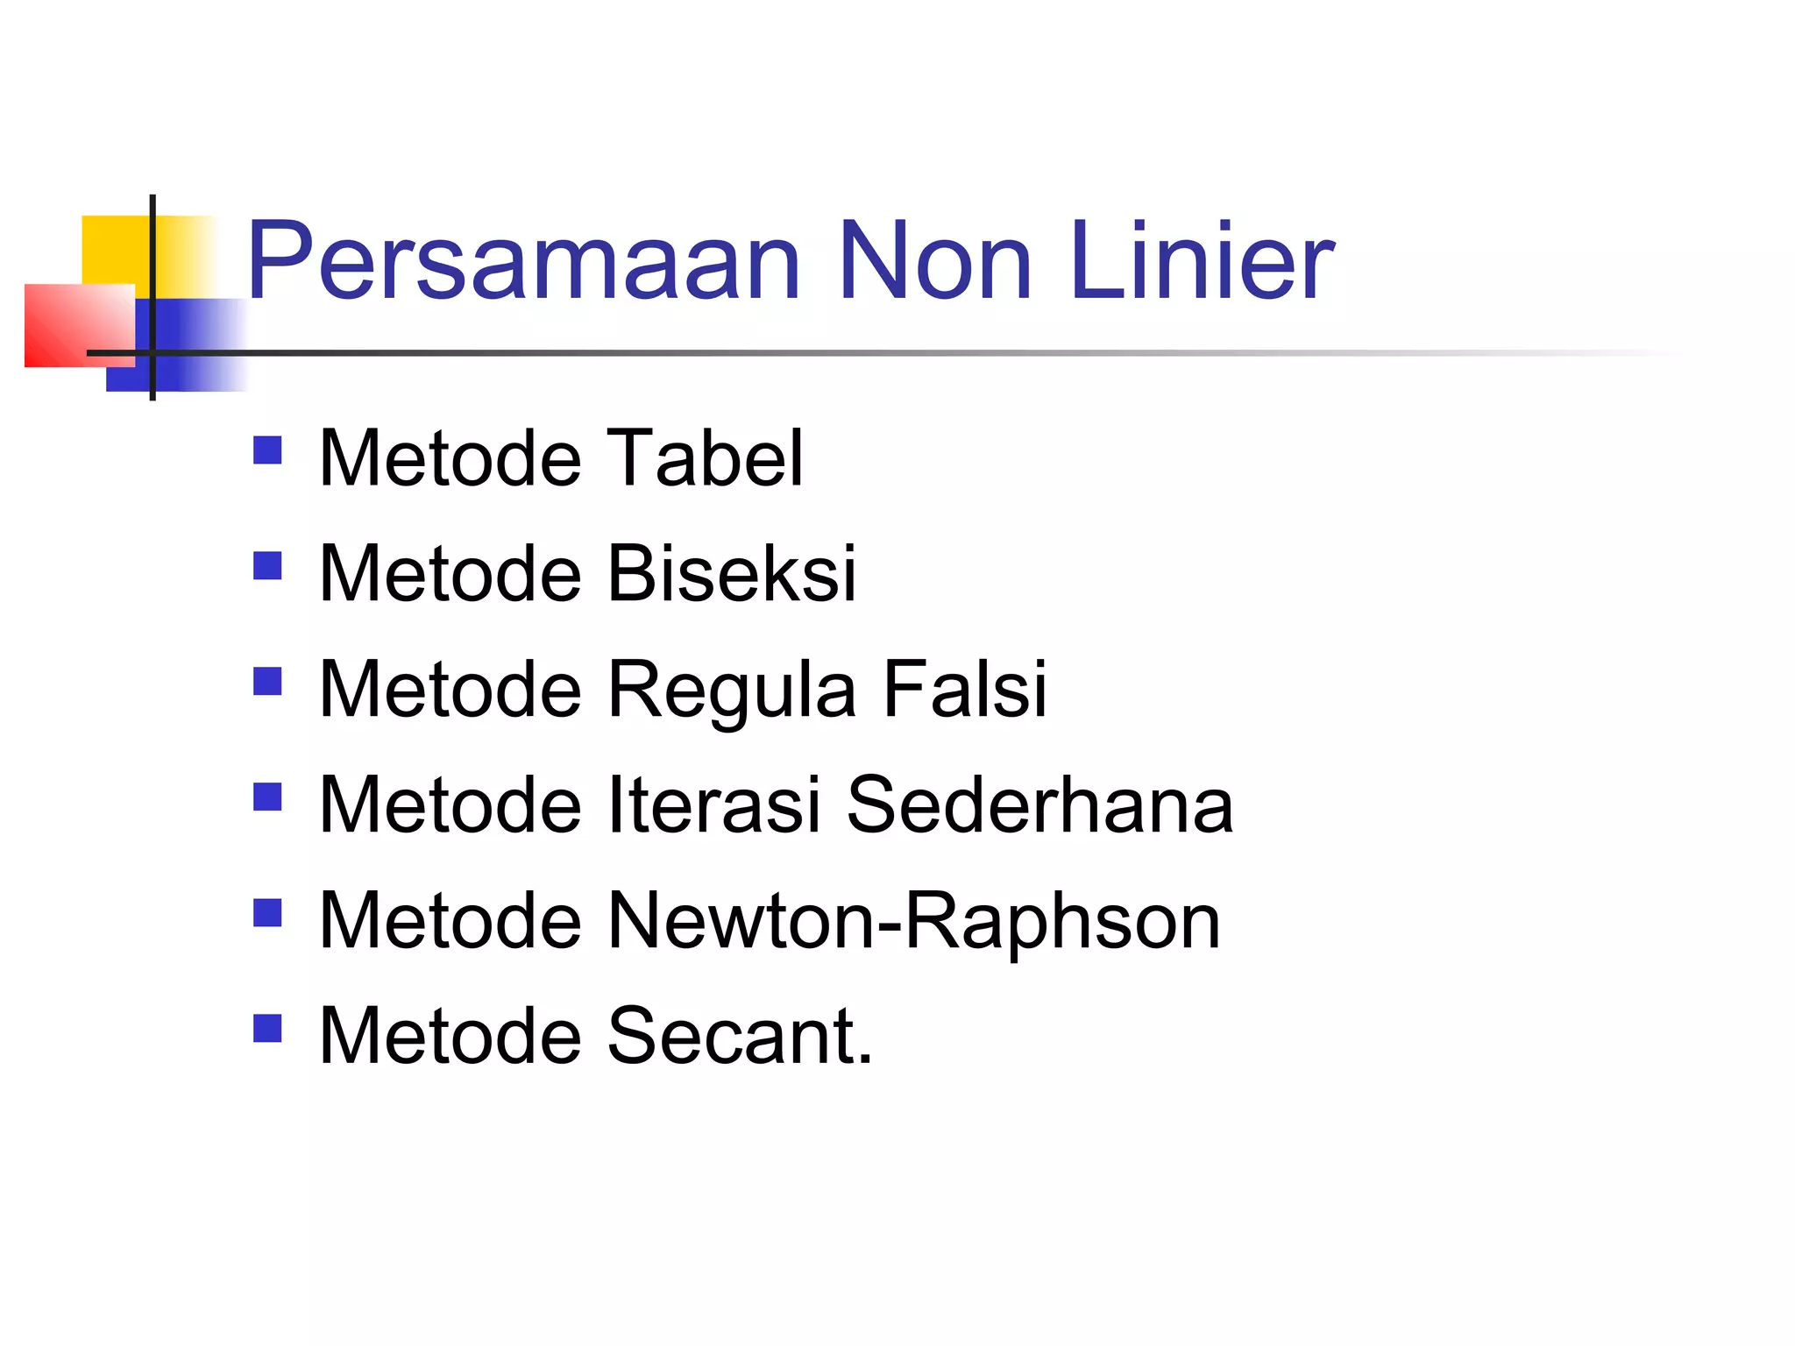Click the red gradient square decoration
This screenshot has height=1346, width=1795.
tap(80, 325)
